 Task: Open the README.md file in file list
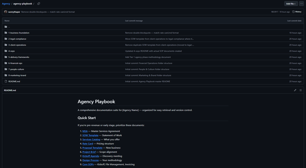click(x=14, y=82)
